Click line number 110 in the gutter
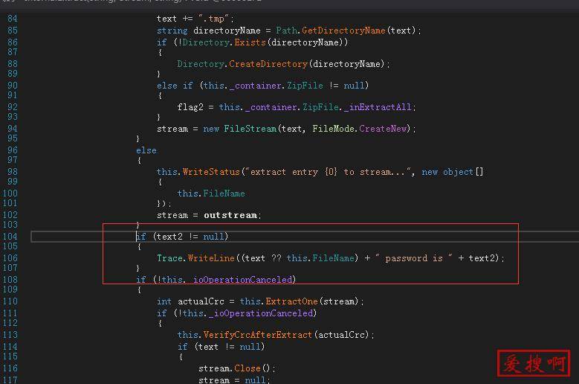The height and width of the screenshot is (384, 579). pos(10,301)
